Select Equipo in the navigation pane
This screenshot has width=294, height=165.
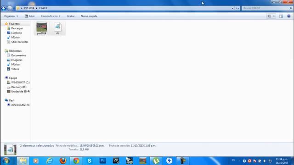coord(13,78)
